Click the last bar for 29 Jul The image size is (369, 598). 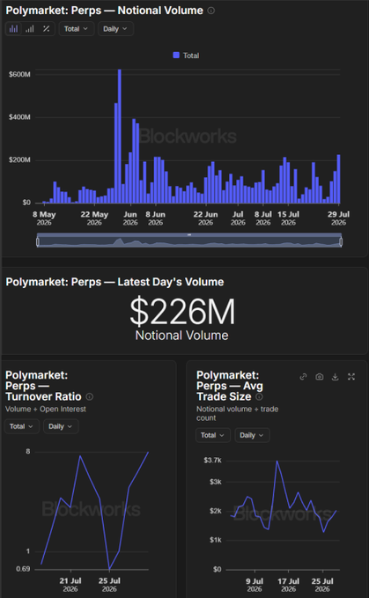[x=338, y=179]
